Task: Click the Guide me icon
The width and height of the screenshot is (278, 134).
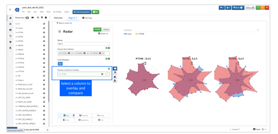Action: tap(99, 34)
